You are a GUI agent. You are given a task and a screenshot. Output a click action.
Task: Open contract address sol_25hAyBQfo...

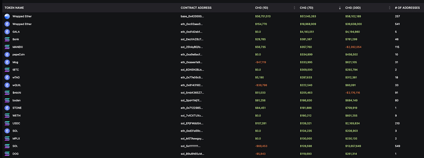[x=192, y=47]
